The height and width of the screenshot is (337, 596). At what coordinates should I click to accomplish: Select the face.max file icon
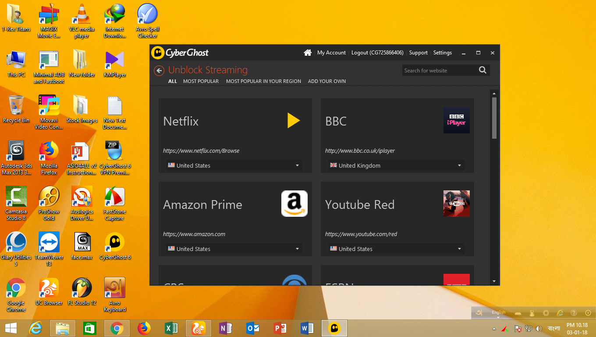pyautogui.click(x=82, y=246)
